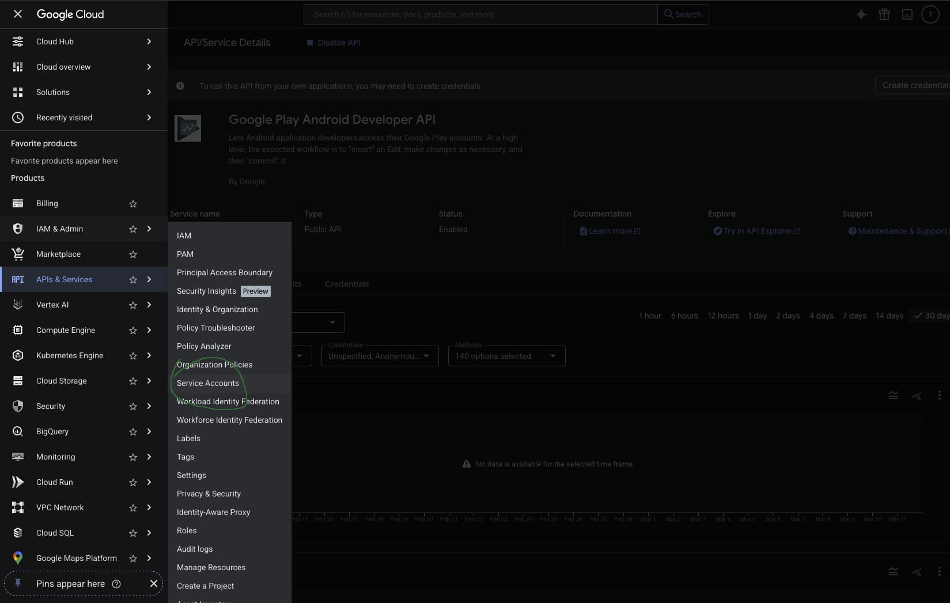Image resolution: width=950 pixels, height=603 pixels.
Task: Switch to the Credentials tab
Action: pos(347,284)
